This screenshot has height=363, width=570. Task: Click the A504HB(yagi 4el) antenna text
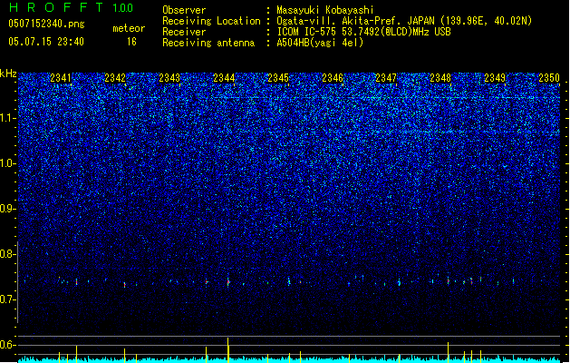click(x=320, y=43)
